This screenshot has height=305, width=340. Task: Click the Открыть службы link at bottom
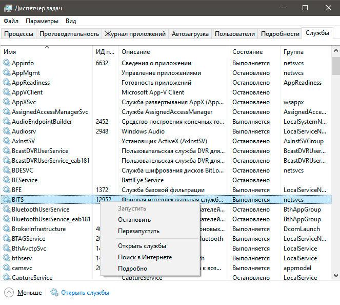point(85,293)
